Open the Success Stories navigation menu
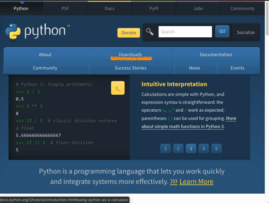269x203 pixels. (x=132, y=68)
